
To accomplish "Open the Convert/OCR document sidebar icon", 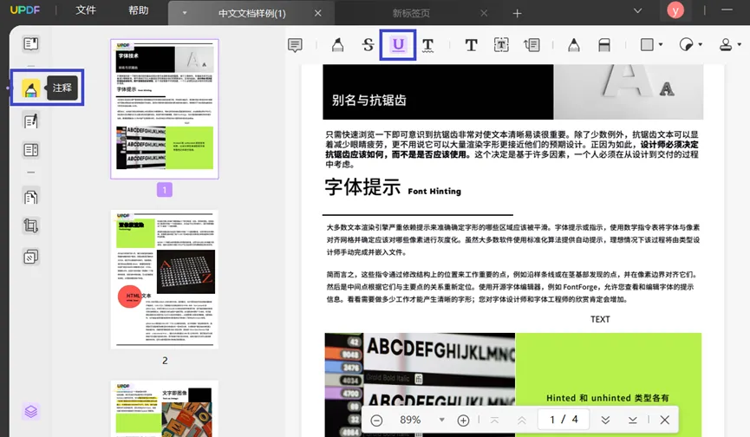I will pyautogui.click(x=30, y=197).
